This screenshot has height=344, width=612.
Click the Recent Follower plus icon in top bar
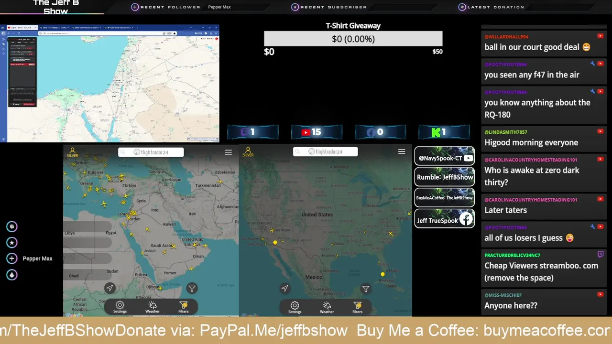click(135, 7)
